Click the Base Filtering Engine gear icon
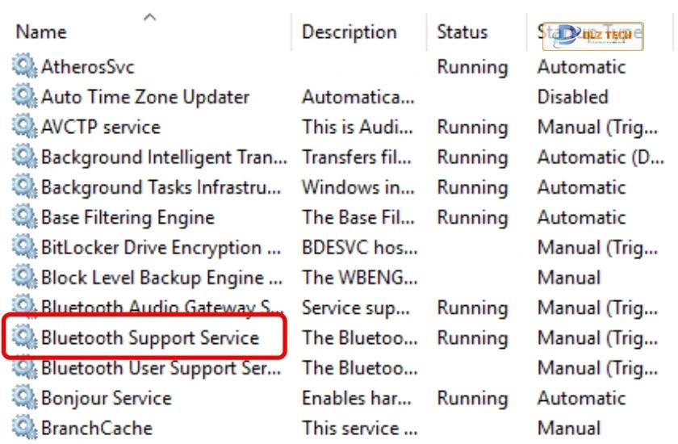Viewport: 678px width, 444px height. (x=24, y=216)
